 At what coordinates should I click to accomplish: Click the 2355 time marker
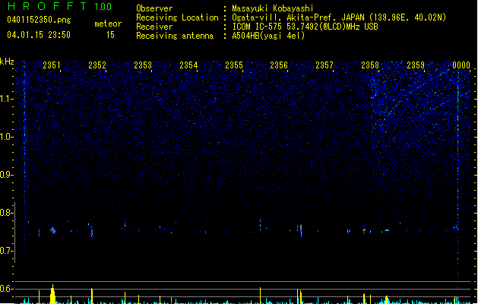234,65
